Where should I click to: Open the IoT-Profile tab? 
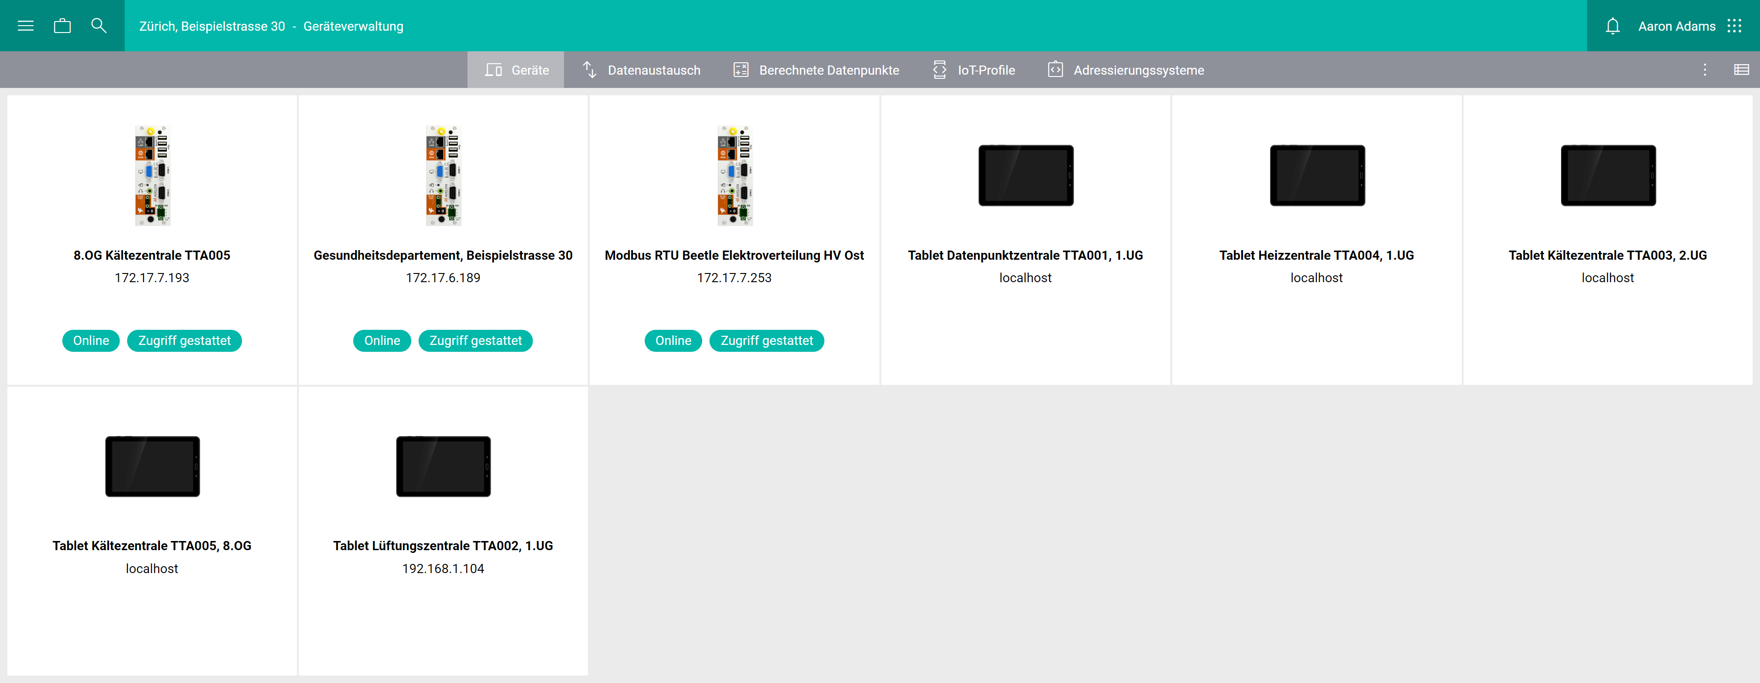pos(973,70)
